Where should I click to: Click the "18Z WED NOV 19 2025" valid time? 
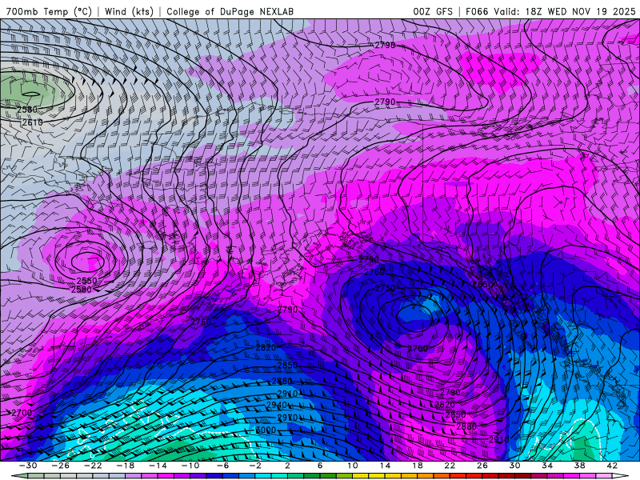(x=580, y=11)
